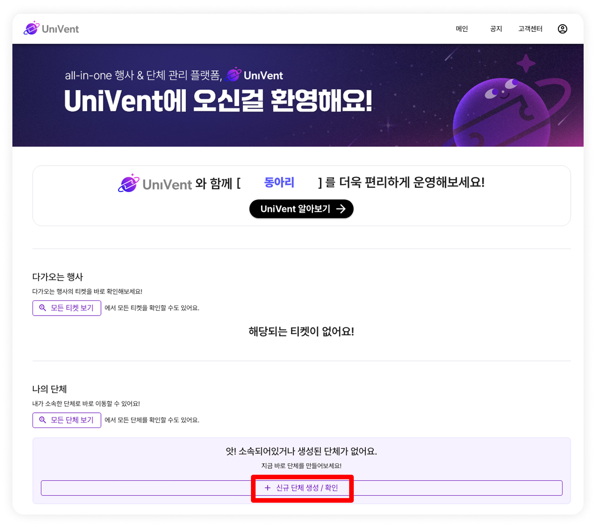The height and width of the screenshot is (527, 596).
Task: Click the 모든 티켓 보기 button
Action: (x=67, y=308)
